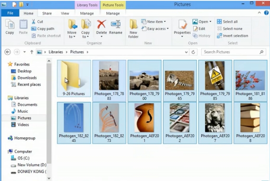Click the Cut scissors icon
This screenshot has height=181, width=270.
pos(34,22)
